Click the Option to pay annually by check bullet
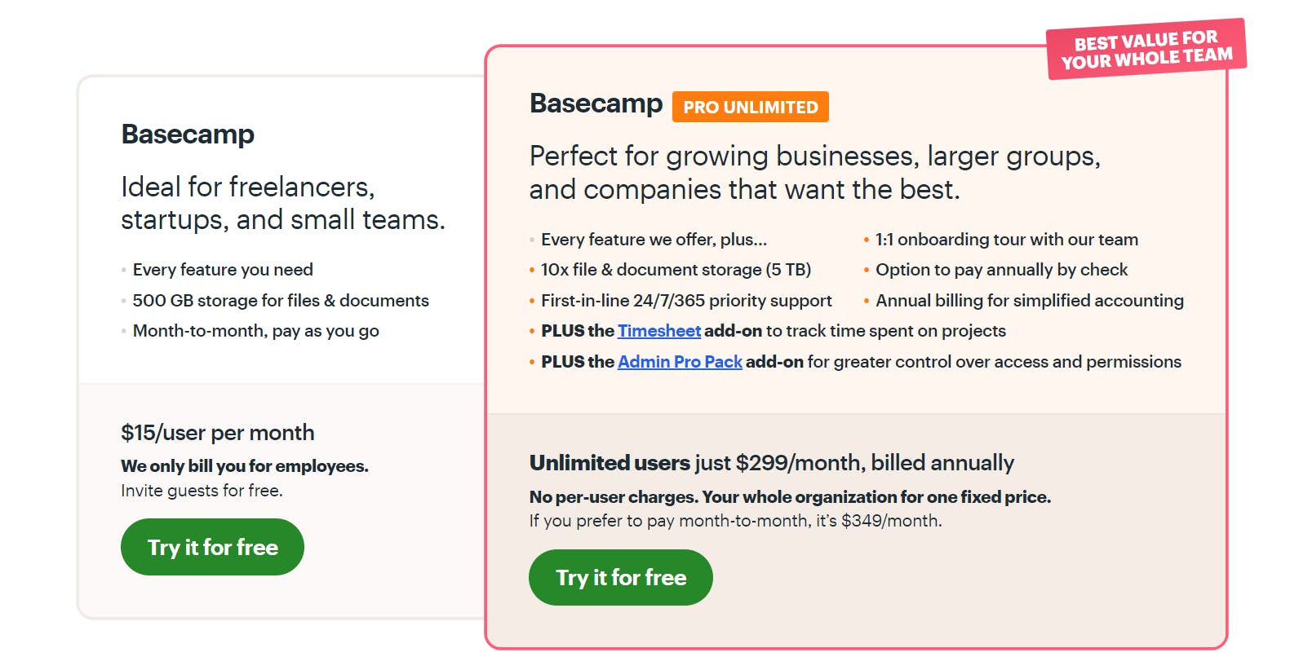Viewport: 1299px width, 670px height. pos(1001,269)
